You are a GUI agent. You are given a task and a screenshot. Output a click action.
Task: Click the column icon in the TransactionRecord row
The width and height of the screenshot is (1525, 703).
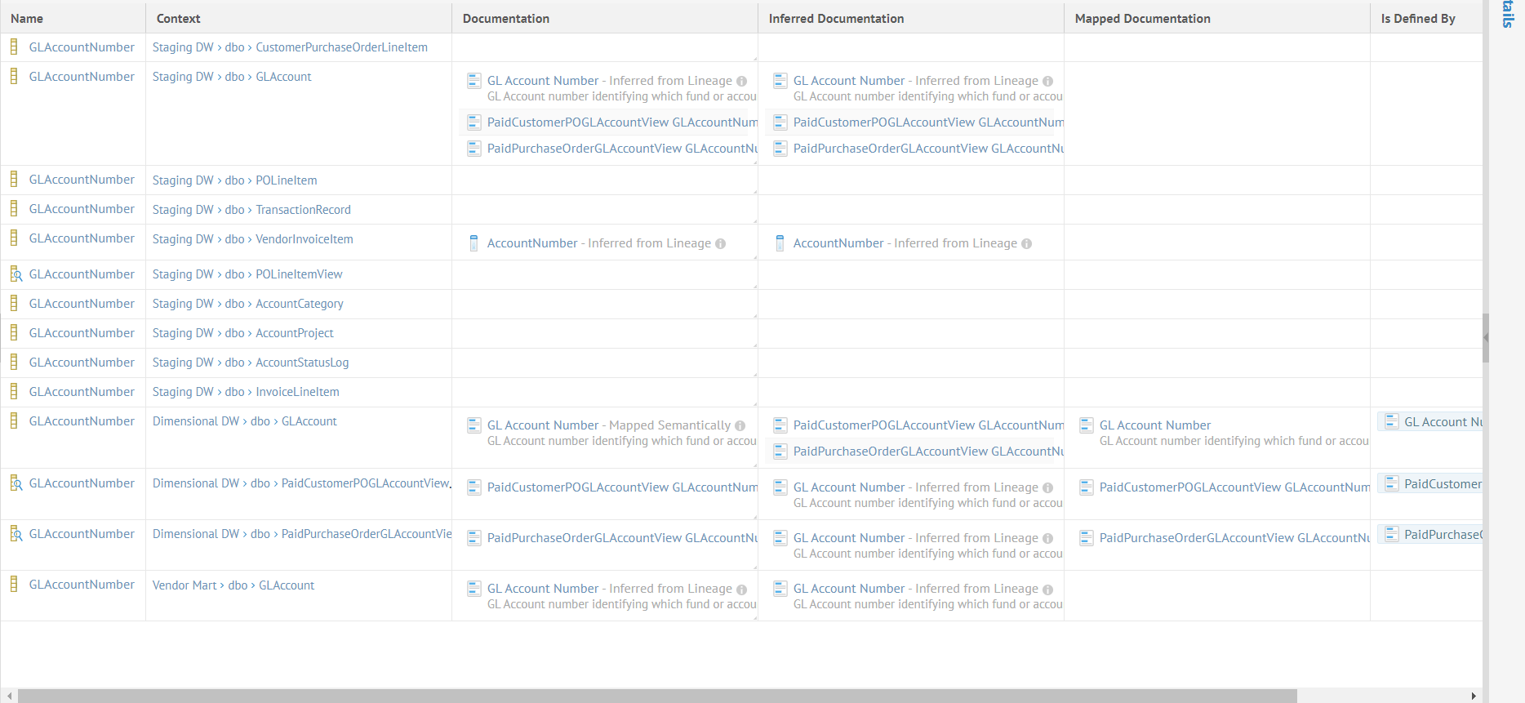click(x=14, y=209)
